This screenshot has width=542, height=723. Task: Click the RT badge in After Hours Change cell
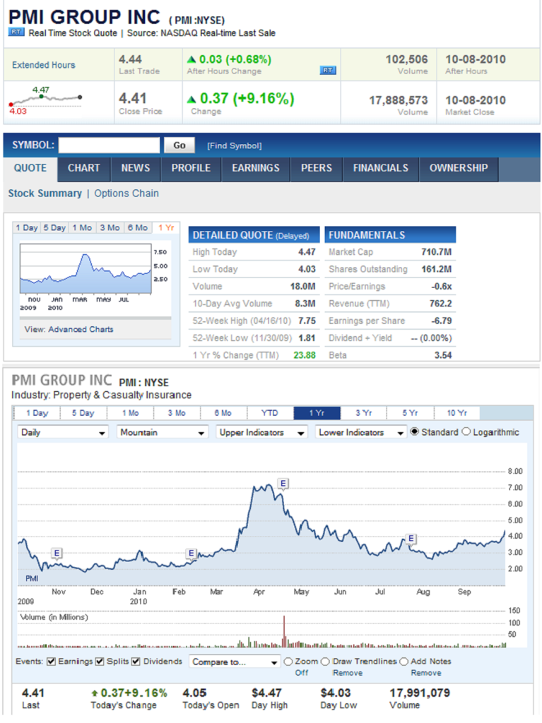pos(328,71)
